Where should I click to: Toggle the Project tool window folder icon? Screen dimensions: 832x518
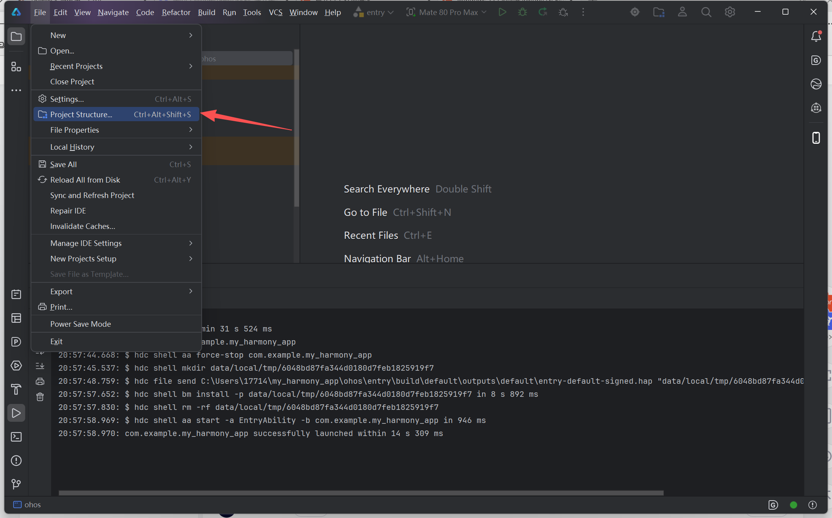16,36
